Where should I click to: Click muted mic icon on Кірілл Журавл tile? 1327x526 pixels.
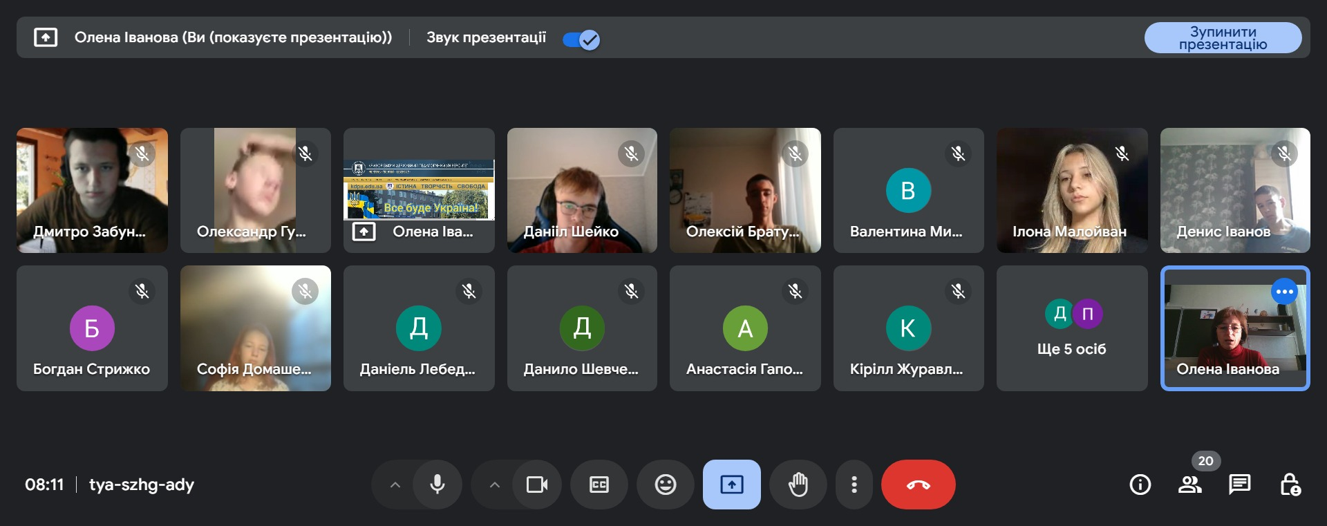coord(958,291)
